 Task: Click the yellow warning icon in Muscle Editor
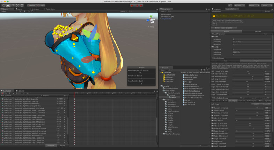click(214, 16)
